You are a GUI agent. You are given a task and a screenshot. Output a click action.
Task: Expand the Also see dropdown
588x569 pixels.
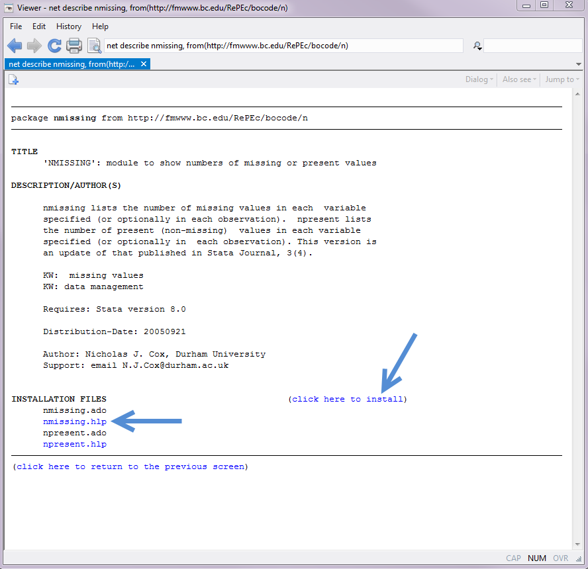tap(519, 79)
